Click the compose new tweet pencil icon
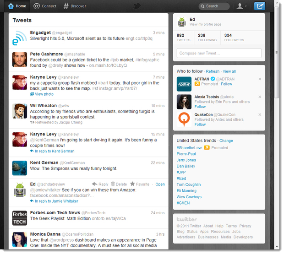This screenshot has width=284, height=254. point(259,6)
